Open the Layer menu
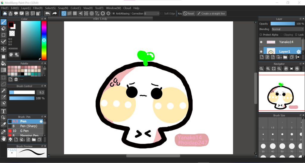 26,8
